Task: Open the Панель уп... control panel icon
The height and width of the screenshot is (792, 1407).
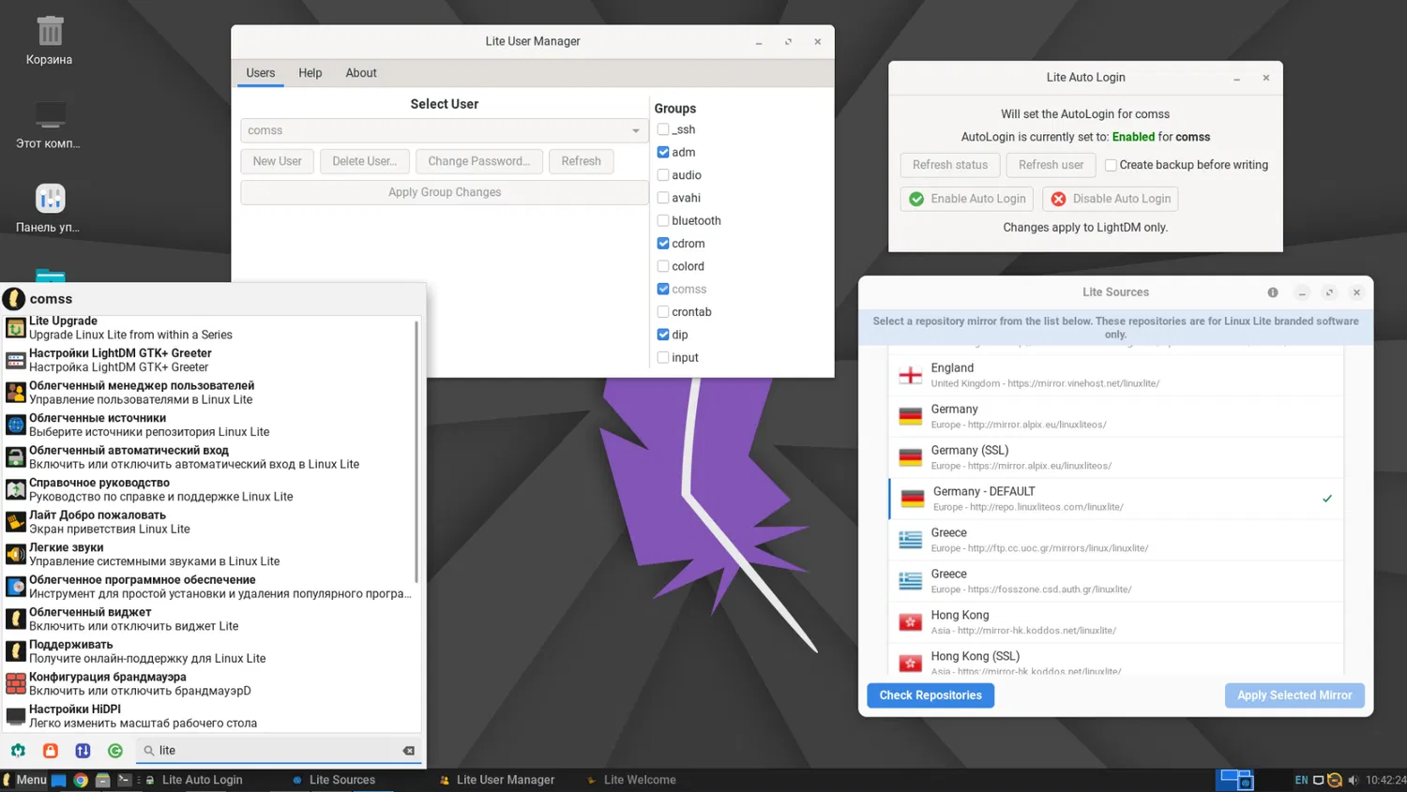Action: pos(49,208)
